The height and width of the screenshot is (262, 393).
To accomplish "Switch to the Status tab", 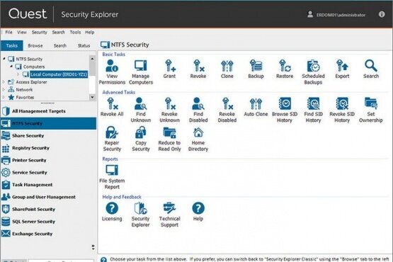I will coord(84,45).
